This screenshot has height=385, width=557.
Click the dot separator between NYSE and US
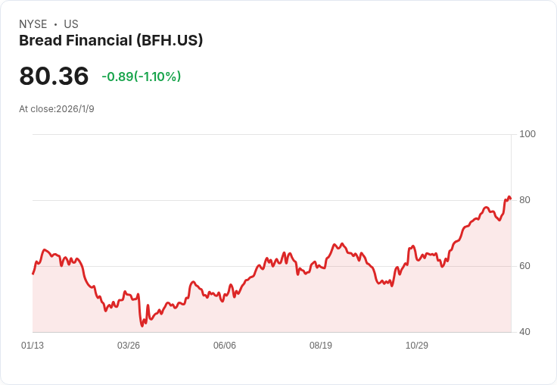[x=56, y=24]
